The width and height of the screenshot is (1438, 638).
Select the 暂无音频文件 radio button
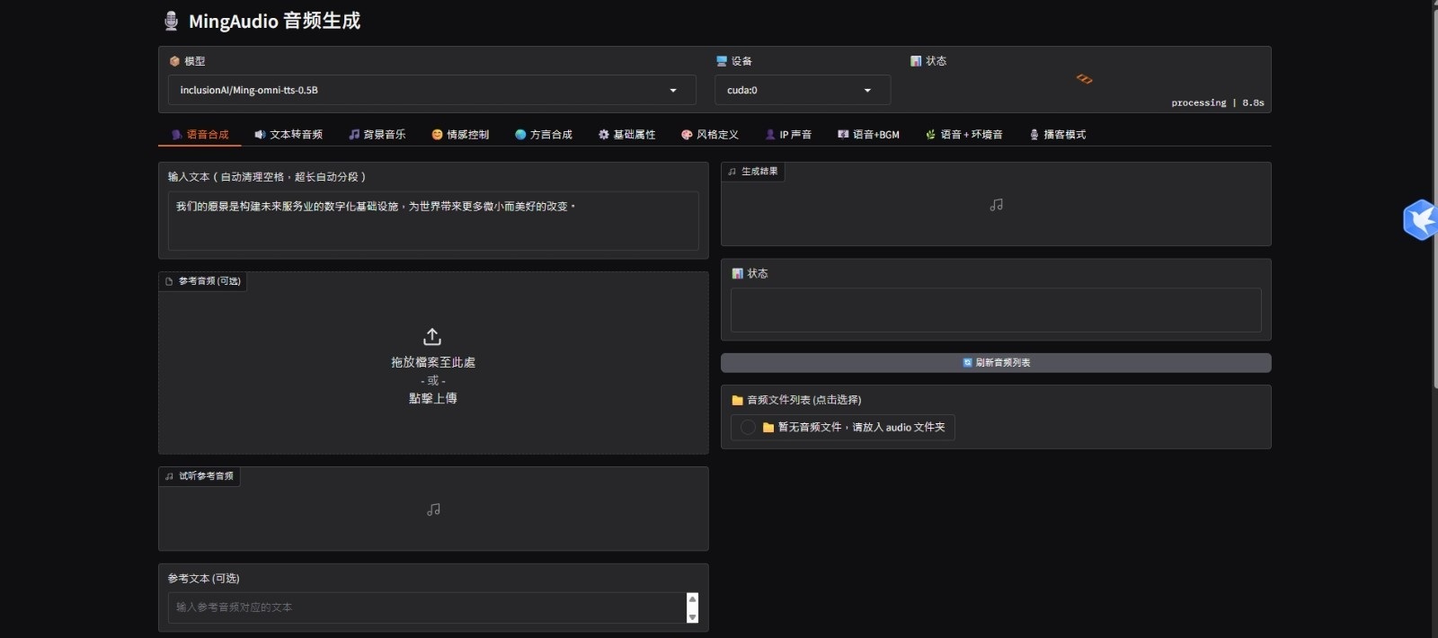point(748,428)
